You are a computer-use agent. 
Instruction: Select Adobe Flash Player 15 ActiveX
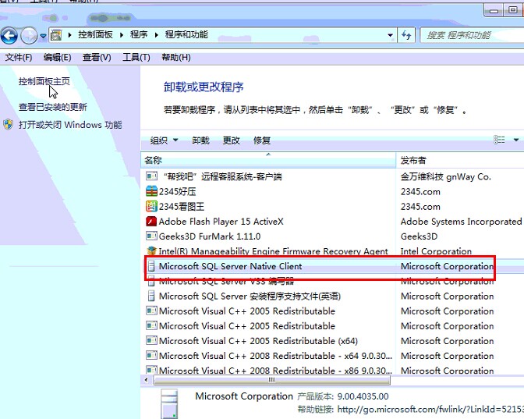pyautogui.click(x=221, y=222)
